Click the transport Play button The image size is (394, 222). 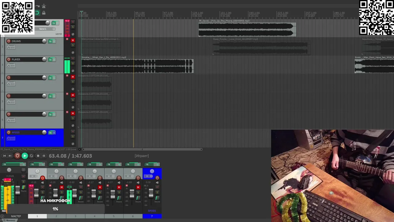click(x=25, y=156)
